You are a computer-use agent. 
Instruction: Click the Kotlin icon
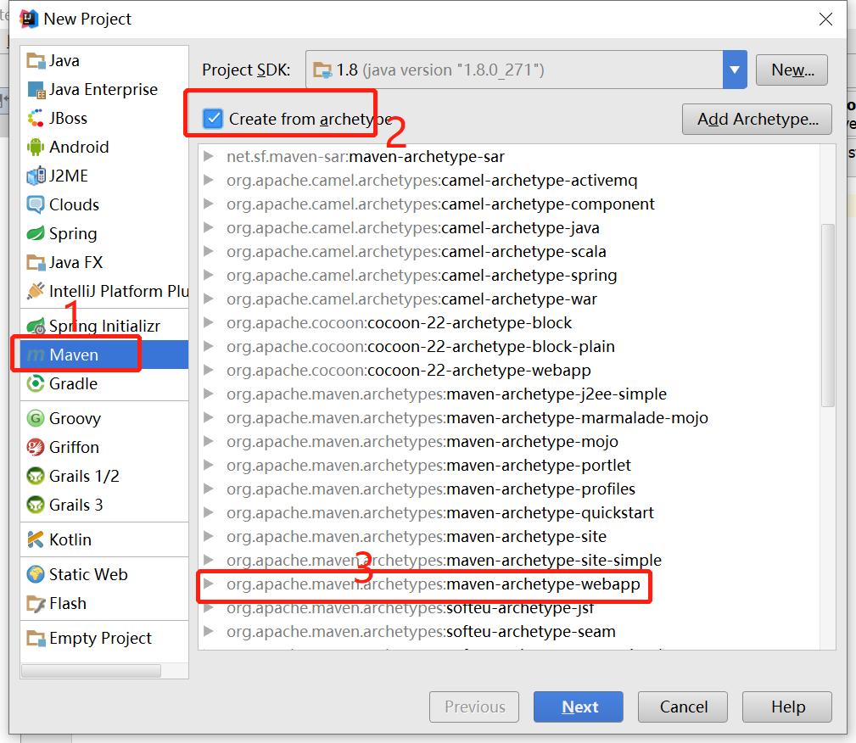click(36, 540)
